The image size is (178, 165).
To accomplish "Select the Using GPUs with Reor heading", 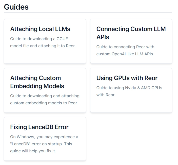I will [x=127, y=78].
